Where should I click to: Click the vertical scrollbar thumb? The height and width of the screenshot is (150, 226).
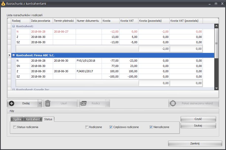(216, 43)
